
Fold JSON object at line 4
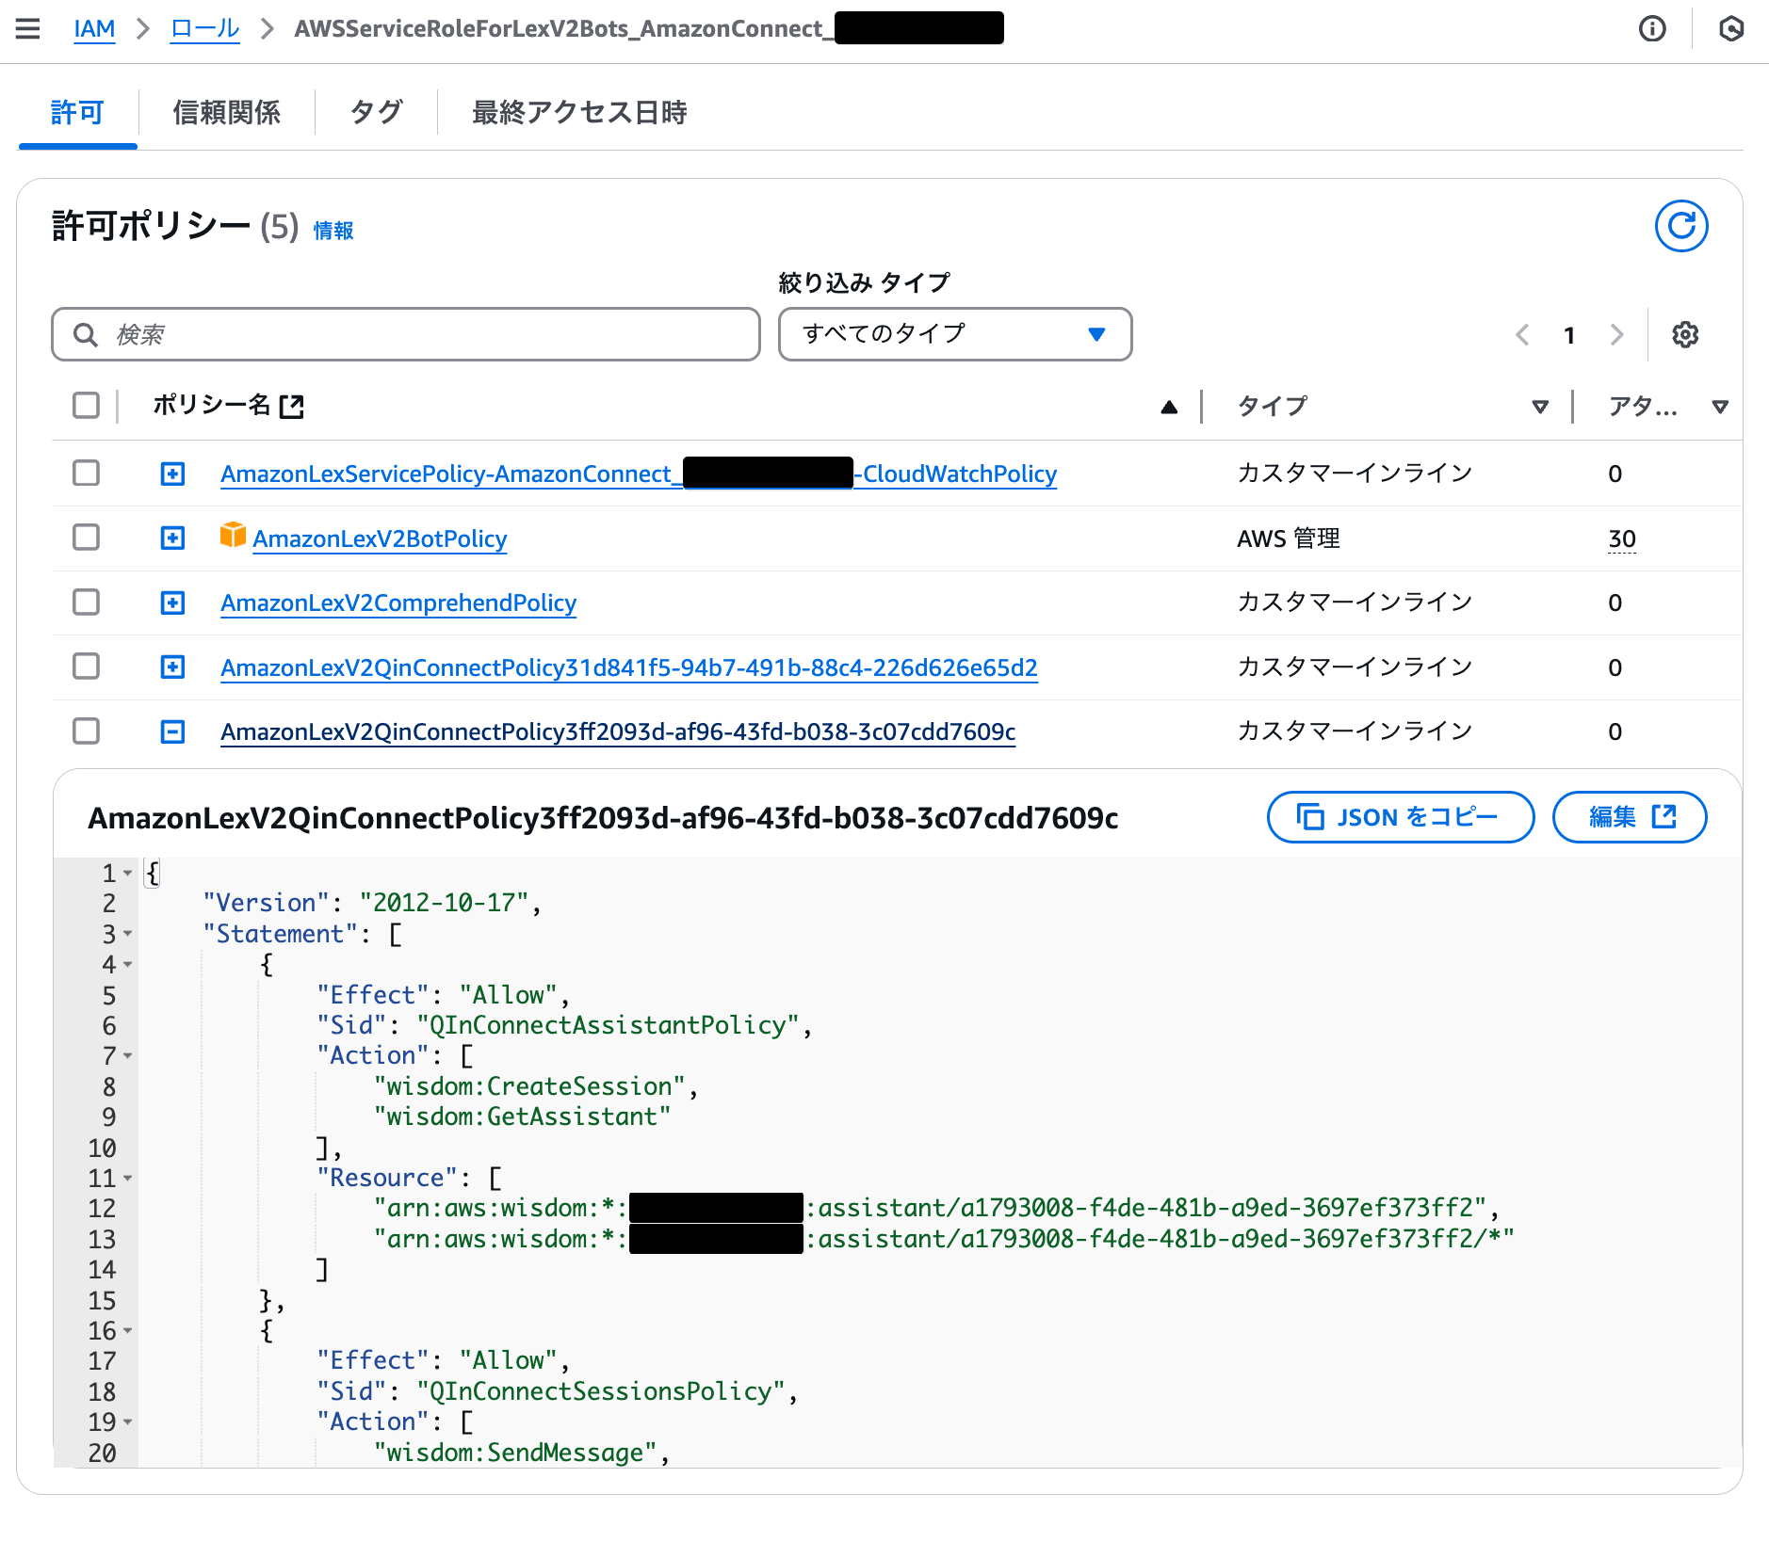[127, 965]
